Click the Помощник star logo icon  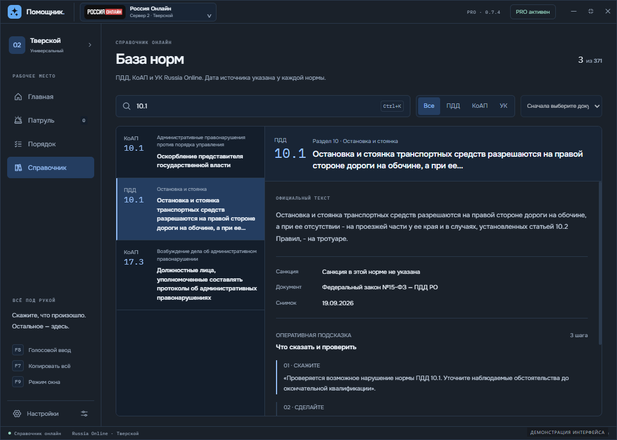[14, 12]
